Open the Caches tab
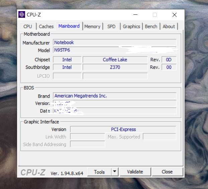 coord(46,27)
